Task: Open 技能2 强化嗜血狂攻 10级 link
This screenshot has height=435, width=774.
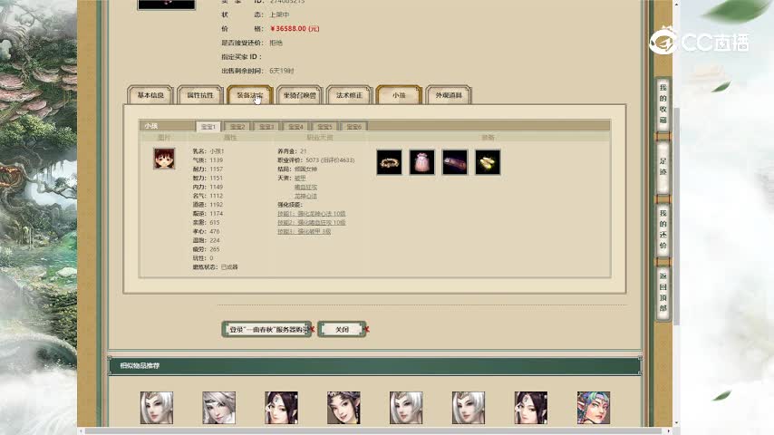Action: tap(312, 223)
